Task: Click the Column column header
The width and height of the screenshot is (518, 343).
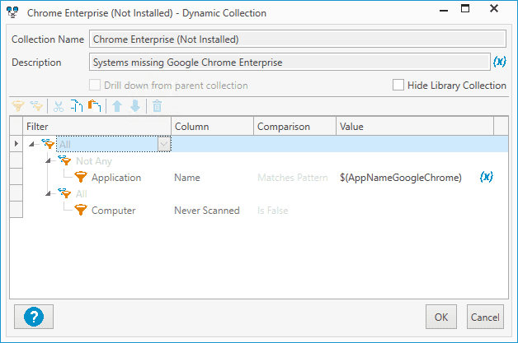Action: click(213, 126)
